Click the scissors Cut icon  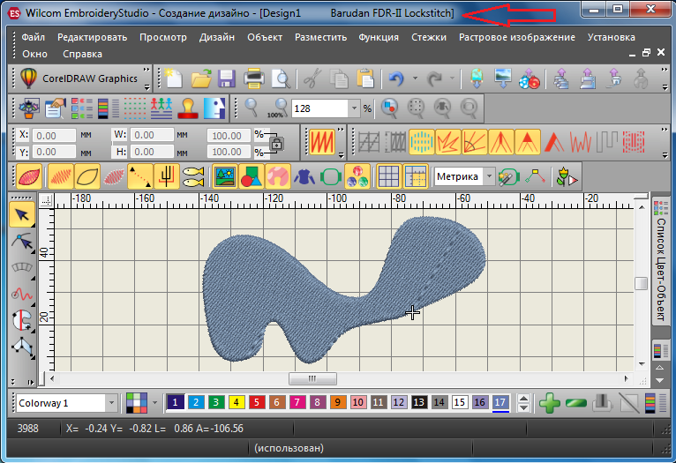pos(312,78)
